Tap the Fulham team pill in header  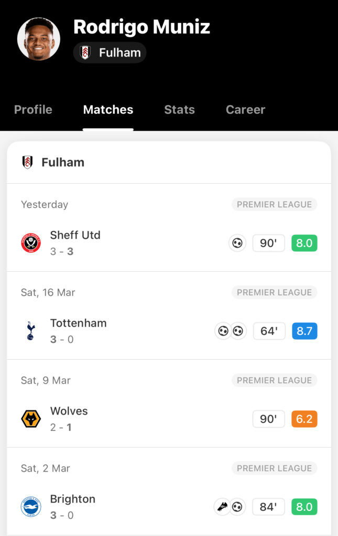[110, 53]
